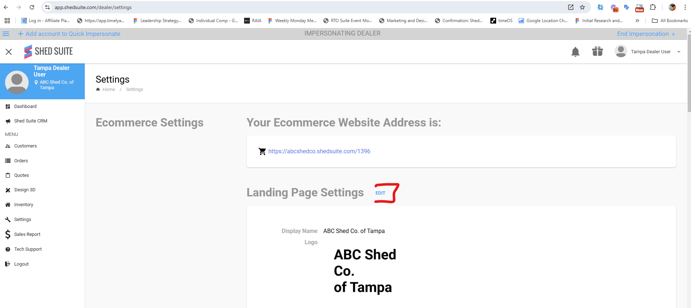Open Log in - Affiliate Pla... bookmark

(x=46, y=21)
